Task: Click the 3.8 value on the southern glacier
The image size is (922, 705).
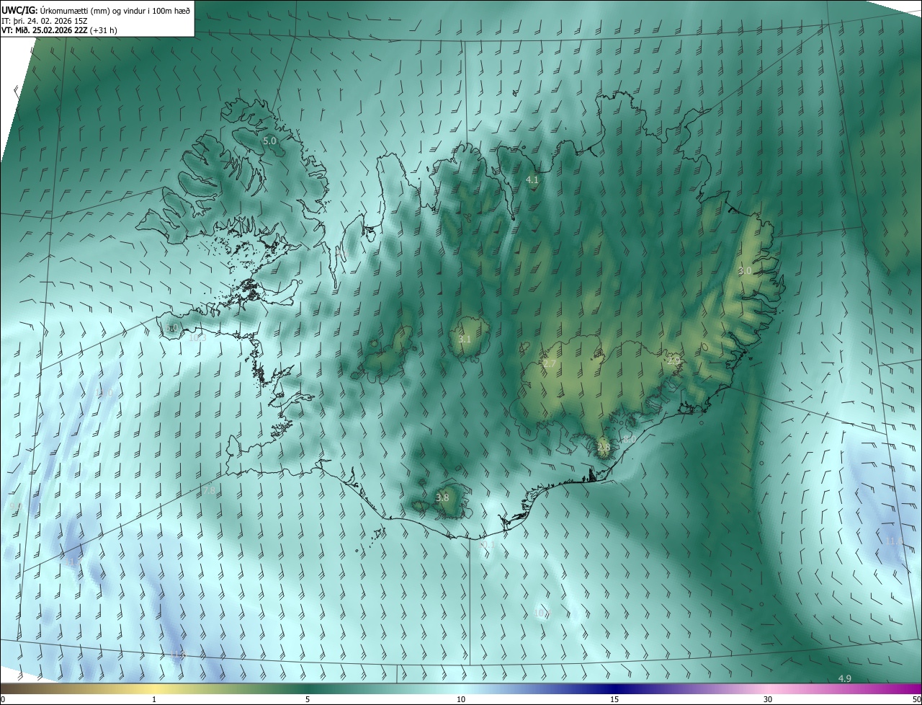Action: (x=442, y=497)
